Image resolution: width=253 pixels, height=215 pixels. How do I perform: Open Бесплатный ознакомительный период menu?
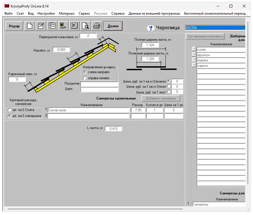(215, 13)
